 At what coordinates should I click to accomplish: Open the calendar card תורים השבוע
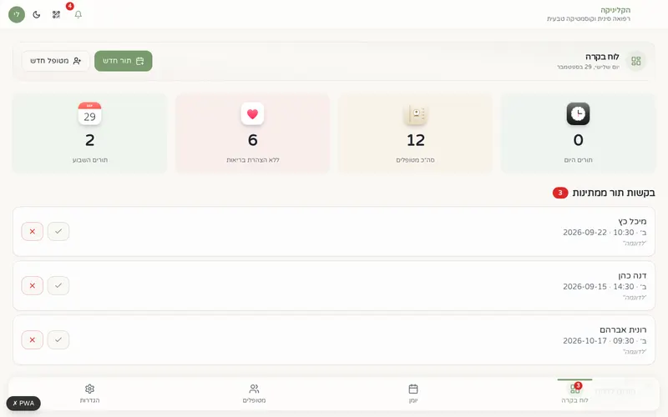click(89, 133)
